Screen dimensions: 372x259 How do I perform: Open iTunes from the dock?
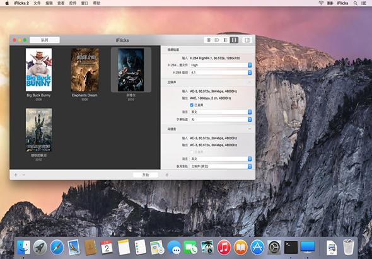[224, 247]
